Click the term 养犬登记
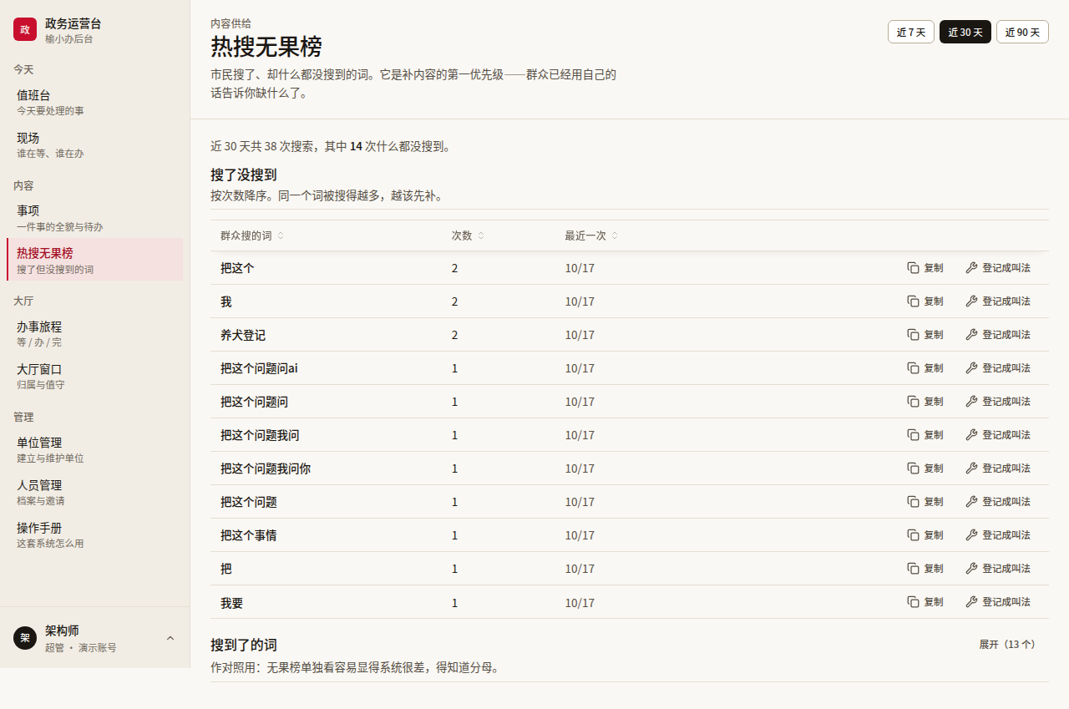1069x709 pixels. (243, 335)
